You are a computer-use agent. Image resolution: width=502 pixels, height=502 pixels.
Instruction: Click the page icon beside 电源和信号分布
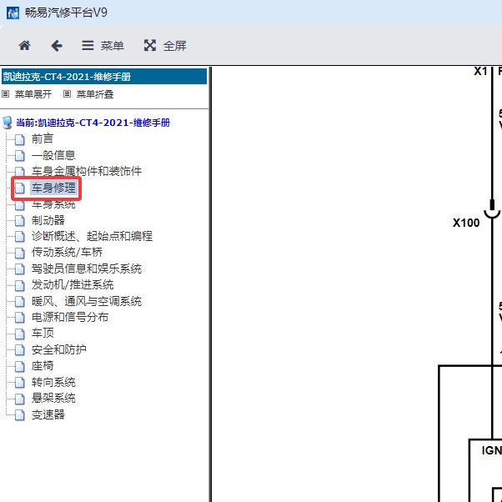[20, 318]
